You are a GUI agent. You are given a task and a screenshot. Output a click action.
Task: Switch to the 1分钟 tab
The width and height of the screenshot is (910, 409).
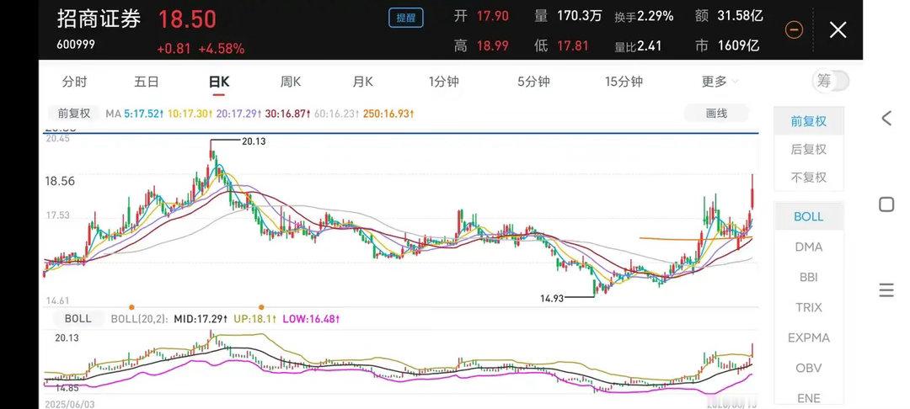click(444, 82)
